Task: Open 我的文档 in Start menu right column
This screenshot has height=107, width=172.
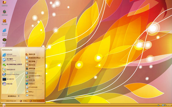Action: click(x=30, y=54)
